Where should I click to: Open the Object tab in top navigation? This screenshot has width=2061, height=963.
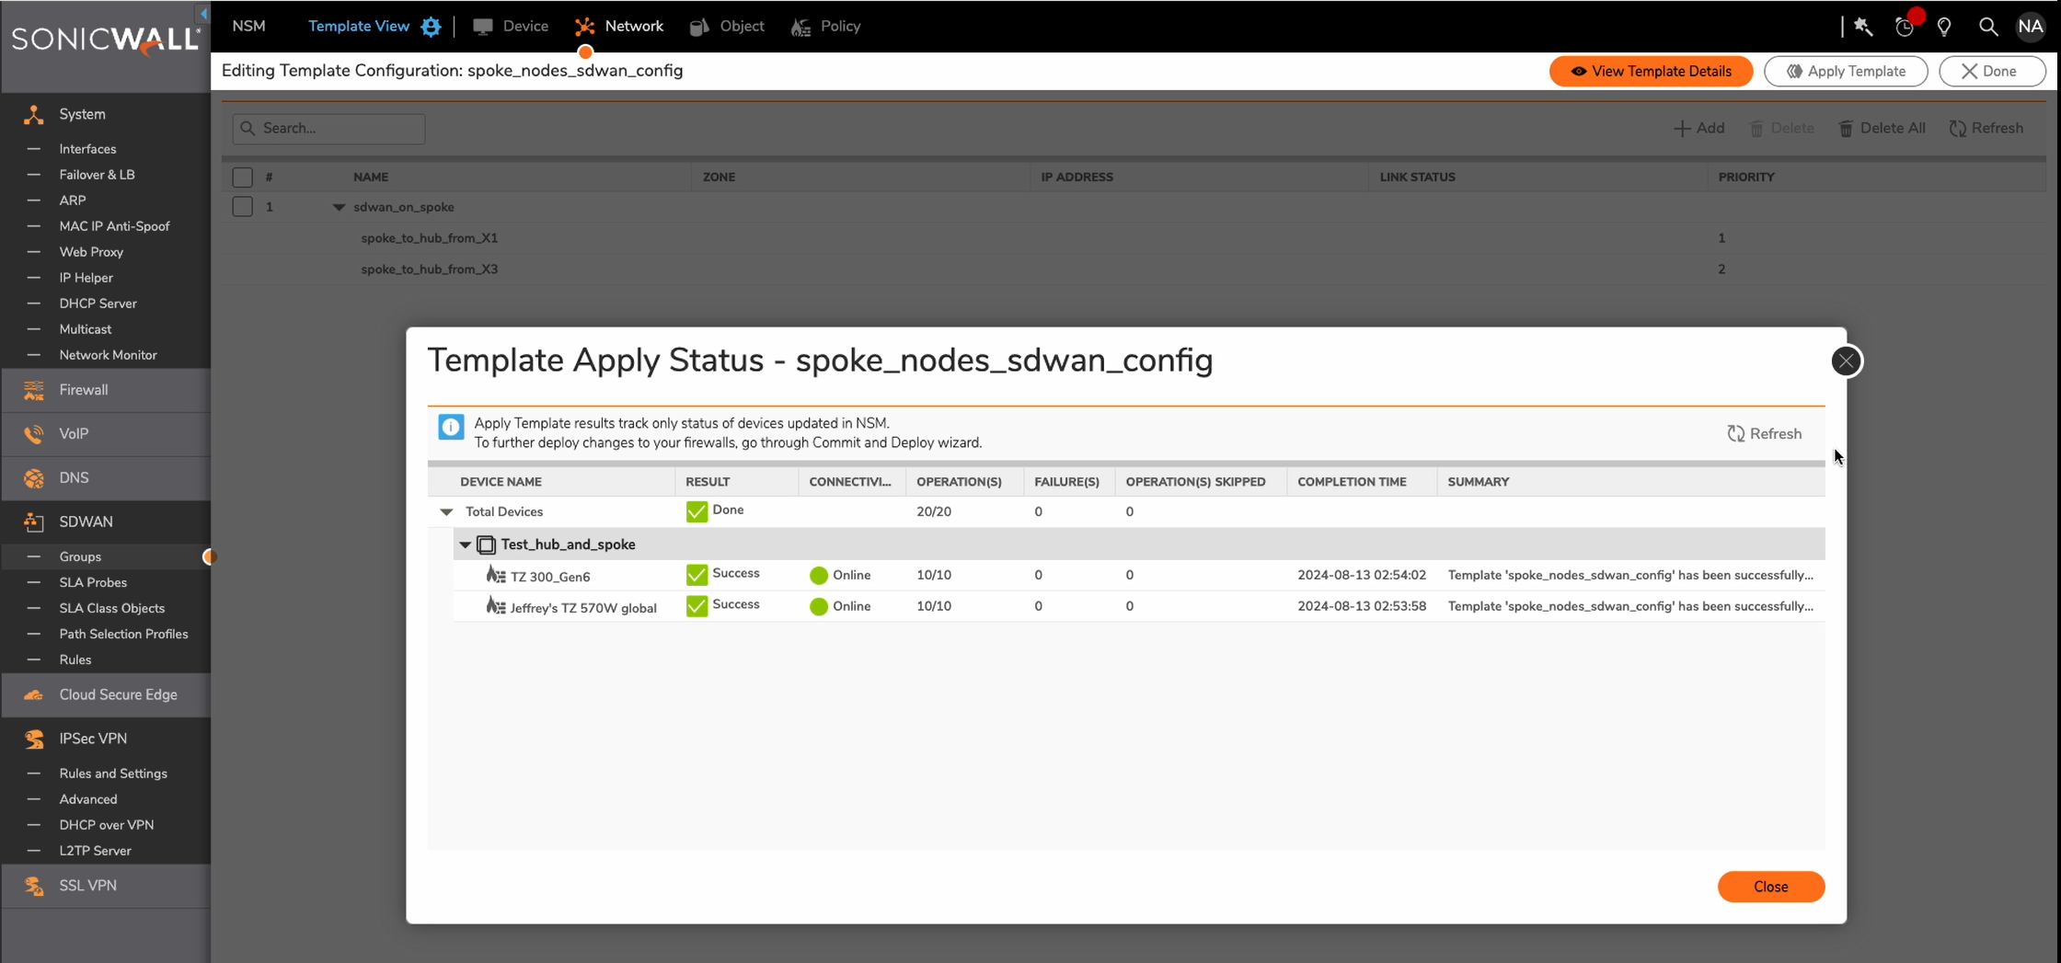pyautogui.click(x=727, y=26)
